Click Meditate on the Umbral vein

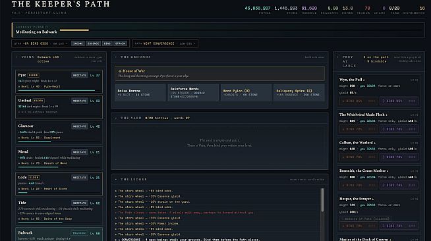(80, 101)
